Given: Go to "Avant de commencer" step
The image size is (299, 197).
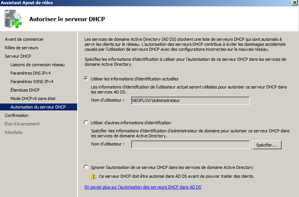Looking at the screenshot, I should [x=24, y=39].
